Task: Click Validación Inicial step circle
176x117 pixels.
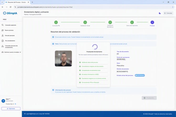Action: pos(85,22)
